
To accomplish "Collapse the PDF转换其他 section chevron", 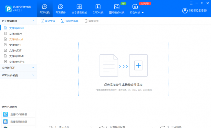I will (33, 21).
